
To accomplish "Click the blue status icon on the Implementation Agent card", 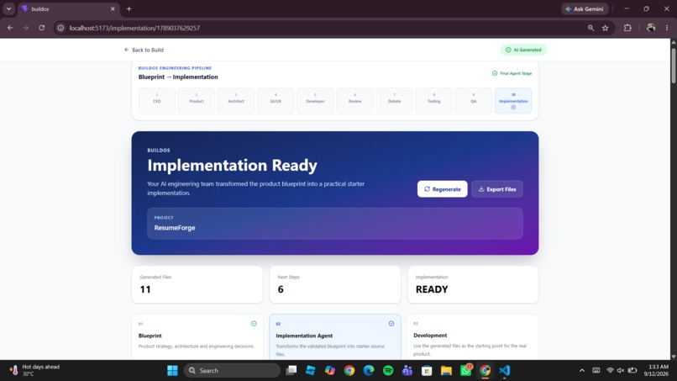I will [x=391, y=324].
